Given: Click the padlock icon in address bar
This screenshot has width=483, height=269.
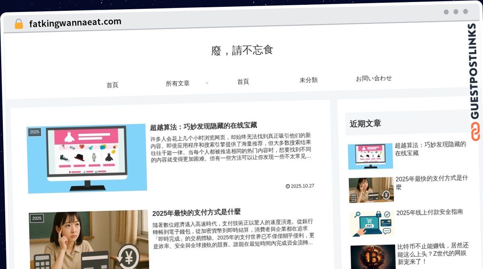Looking at the screenshot, I should pyautogui.click(x=19, y=24).
